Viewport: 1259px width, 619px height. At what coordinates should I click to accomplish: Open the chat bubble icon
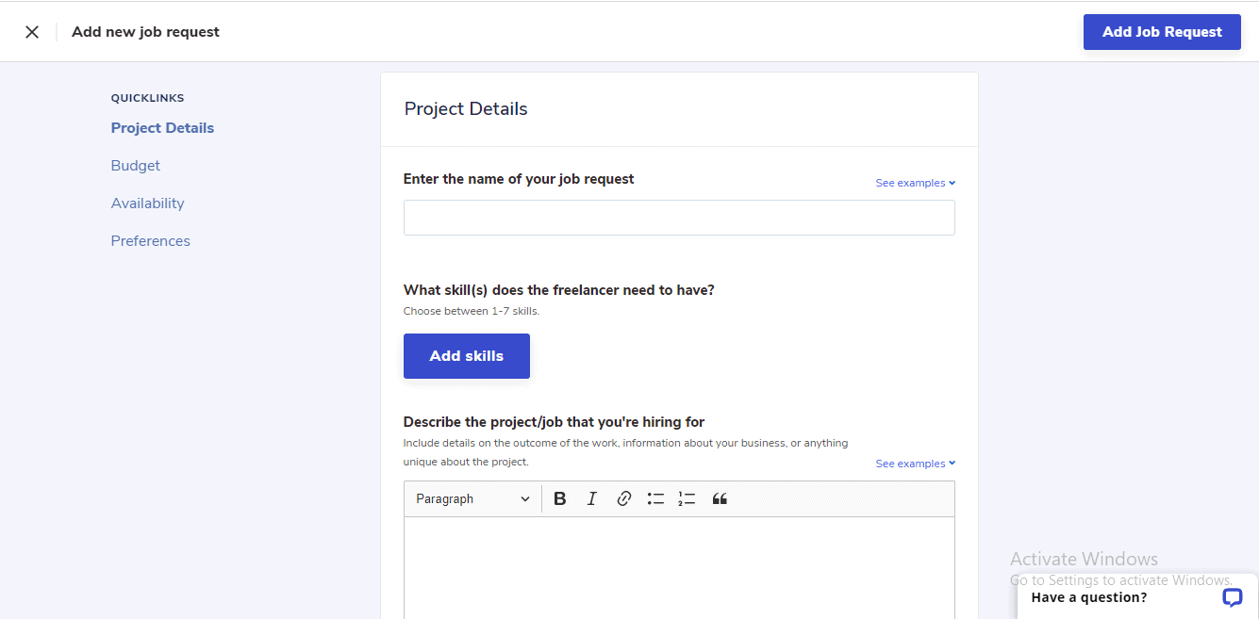[1232, 597]
